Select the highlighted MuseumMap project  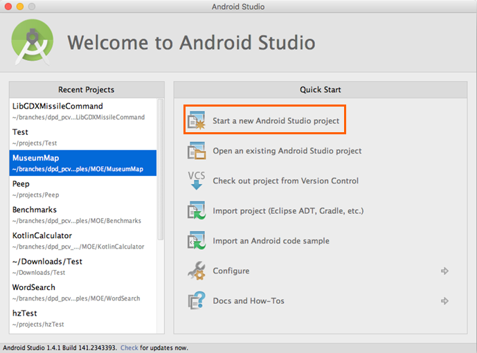click(83, 163)
